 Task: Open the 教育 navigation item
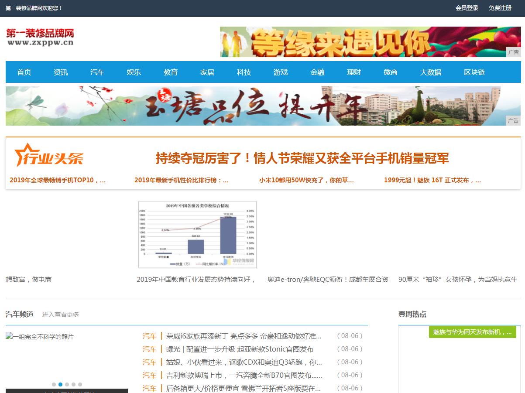(171, 72)
